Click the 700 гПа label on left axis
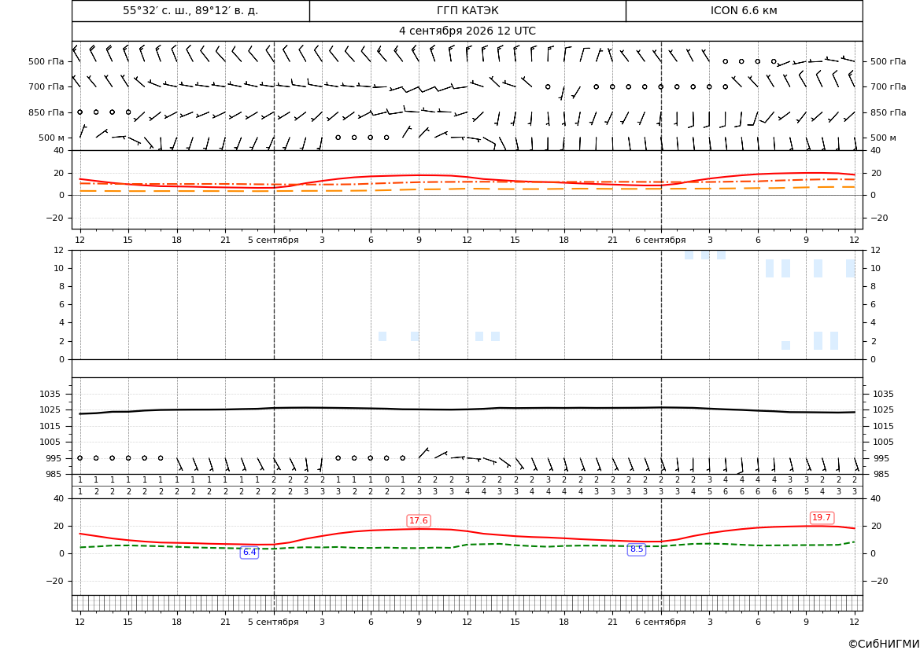 (46, 86)
